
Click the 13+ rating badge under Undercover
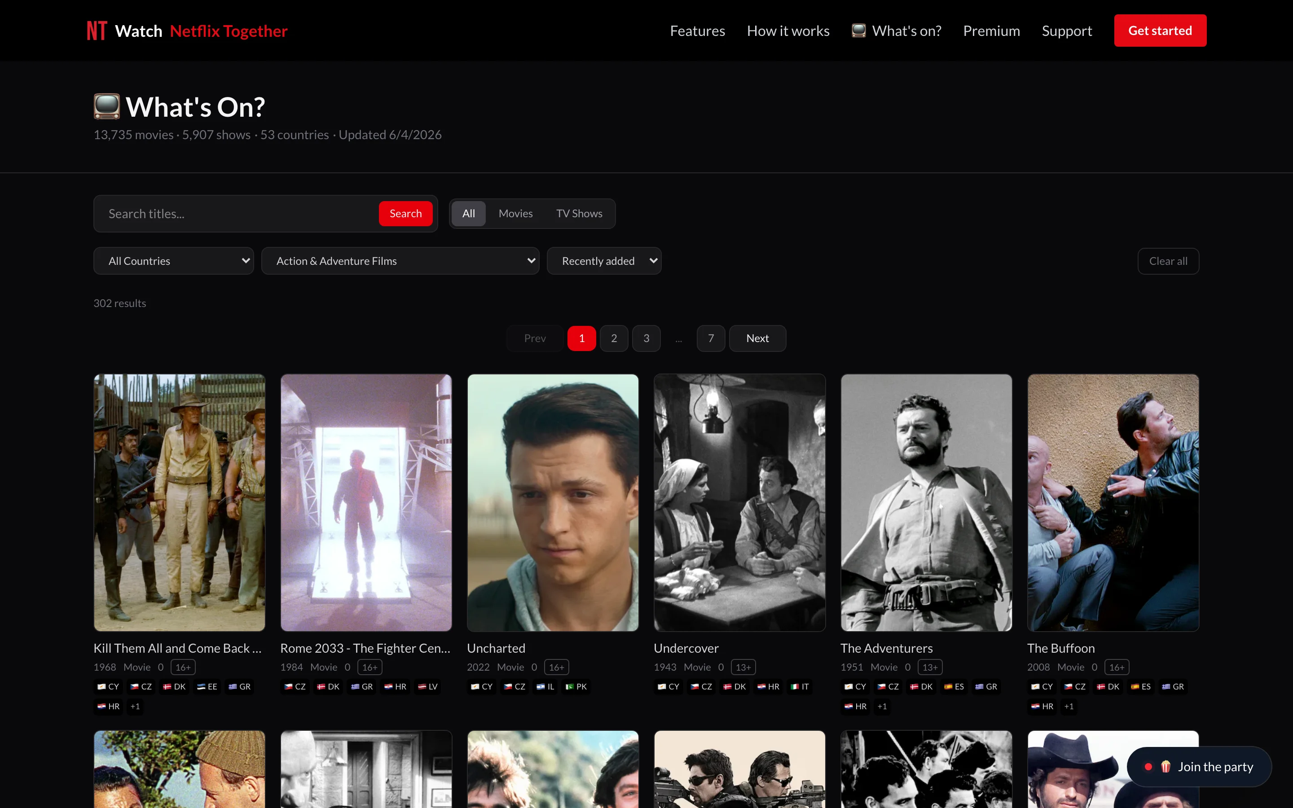click(x=743, y=667)
